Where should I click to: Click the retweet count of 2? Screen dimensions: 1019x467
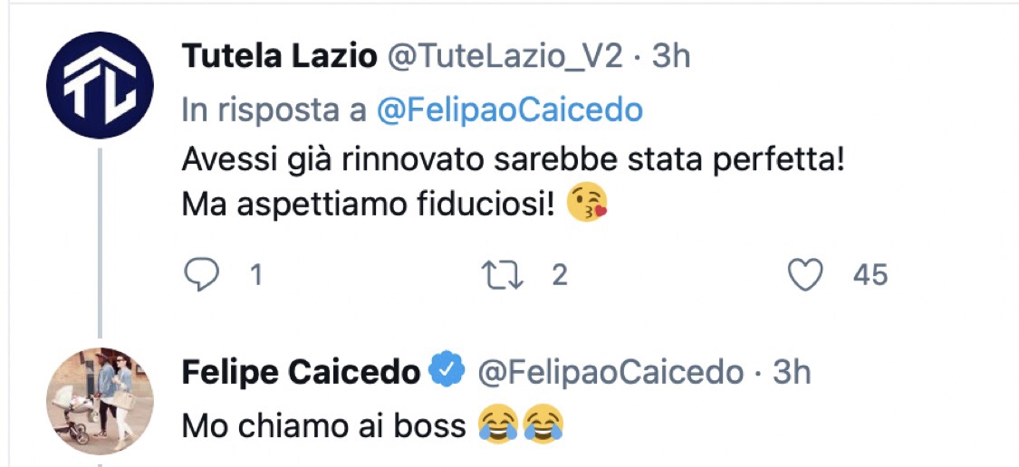point(559,275)
